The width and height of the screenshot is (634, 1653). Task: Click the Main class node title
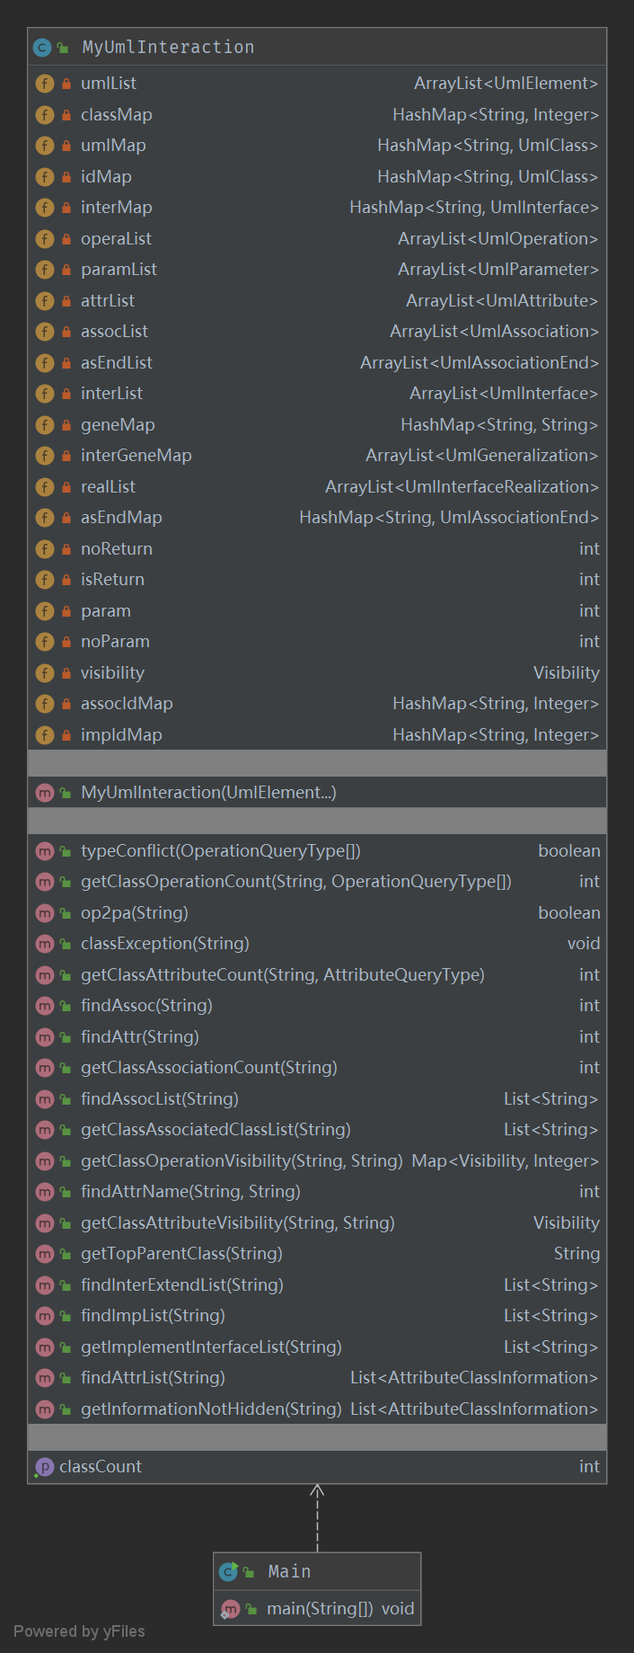(289, 1571)
